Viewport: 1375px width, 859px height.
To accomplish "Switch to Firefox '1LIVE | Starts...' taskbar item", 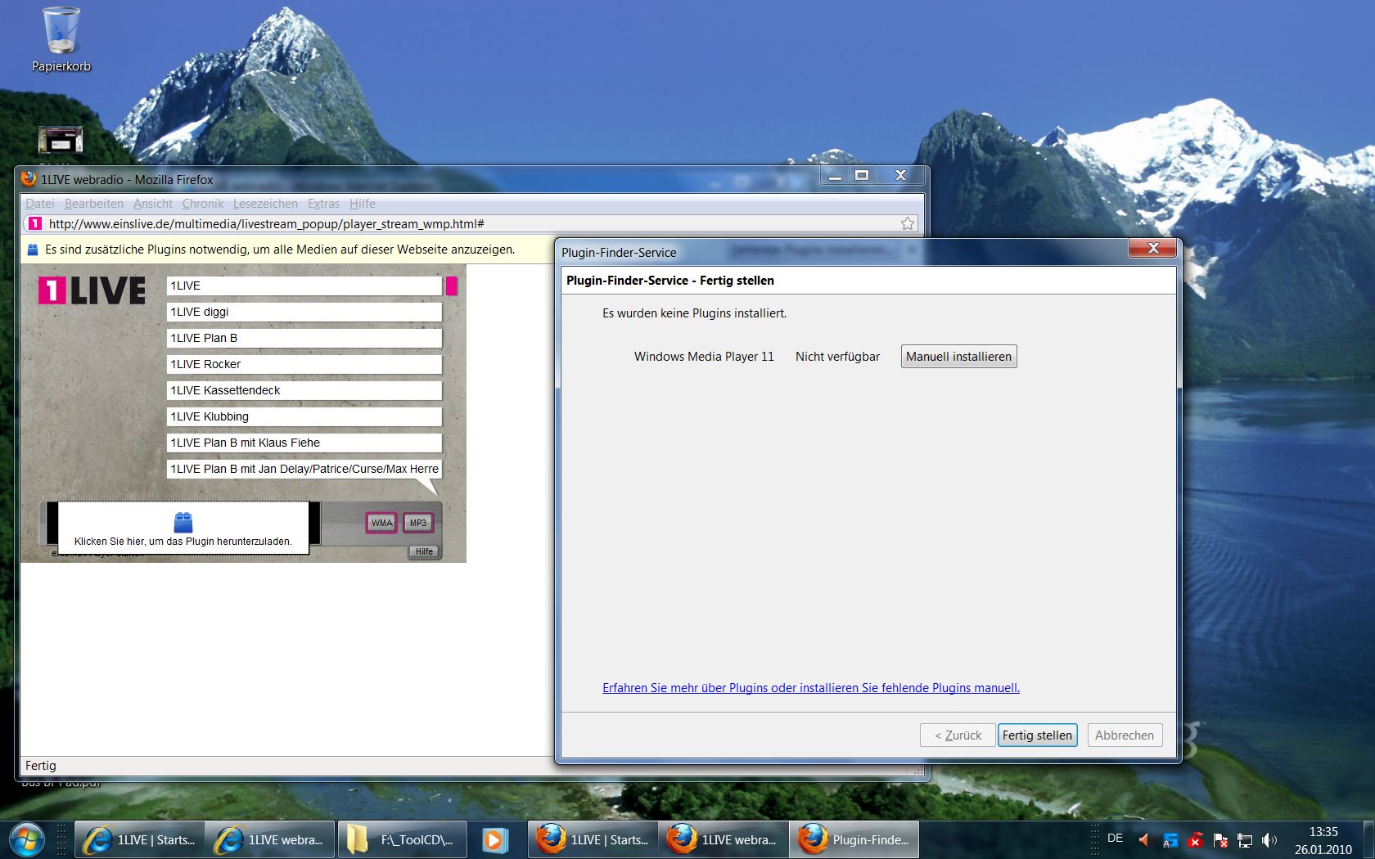I will point(593,840).
